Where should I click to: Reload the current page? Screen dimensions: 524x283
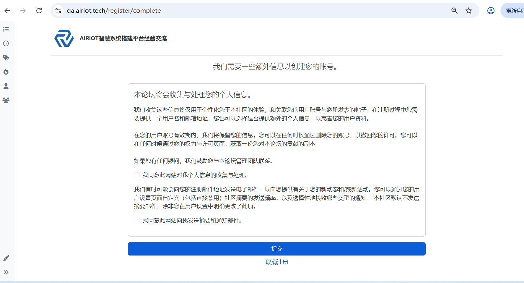(39, 11)
